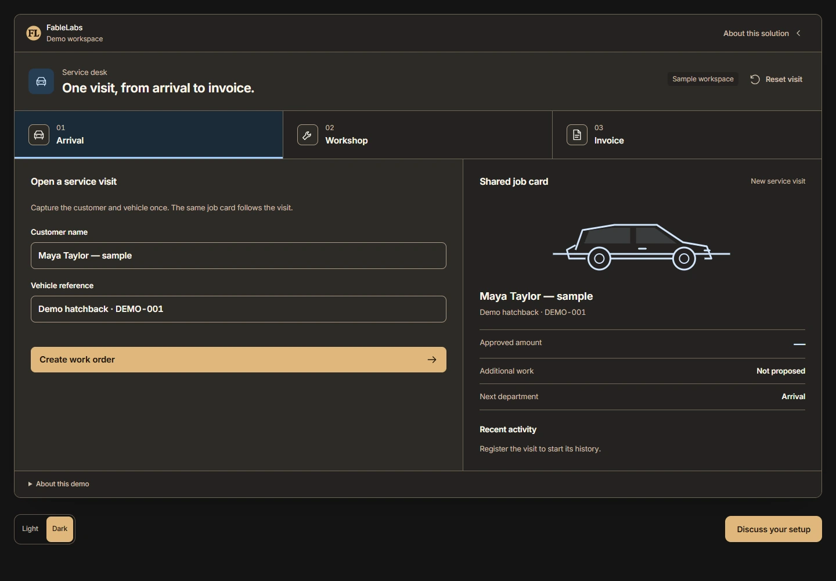Click the Shared job card heading

[514, 182]
